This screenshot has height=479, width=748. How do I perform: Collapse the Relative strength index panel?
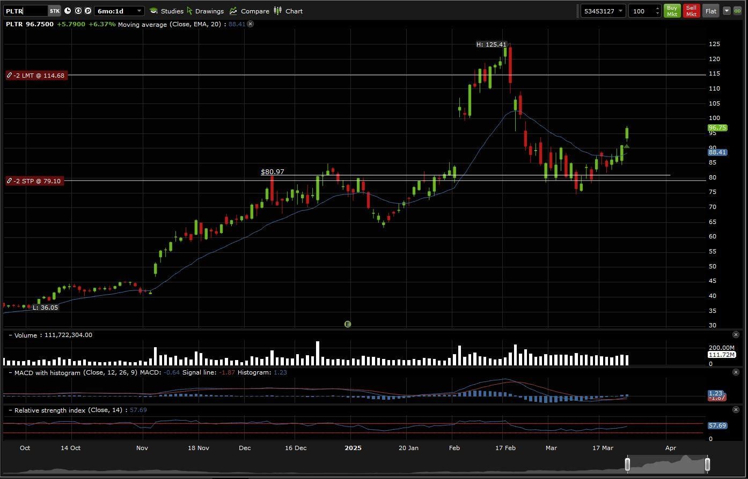10,410
